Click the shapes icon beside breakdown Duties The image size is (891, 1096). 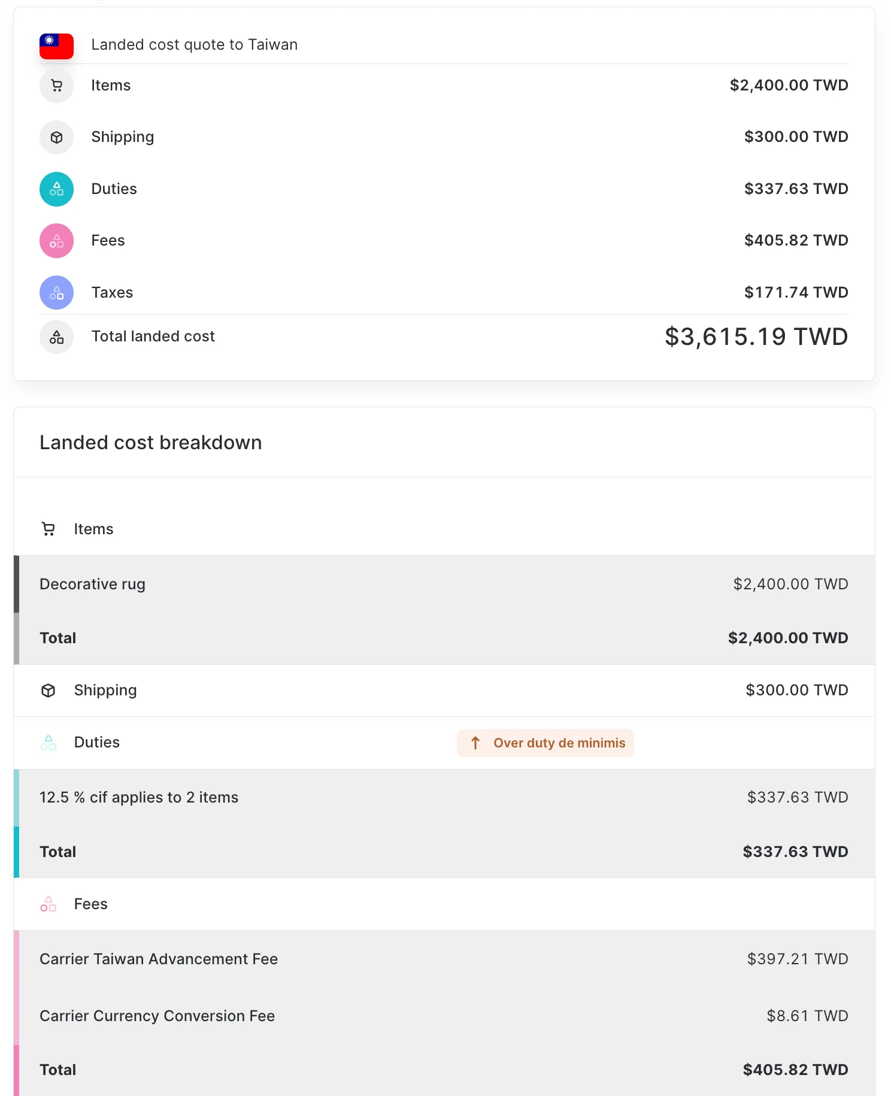(x=49, y=743)
